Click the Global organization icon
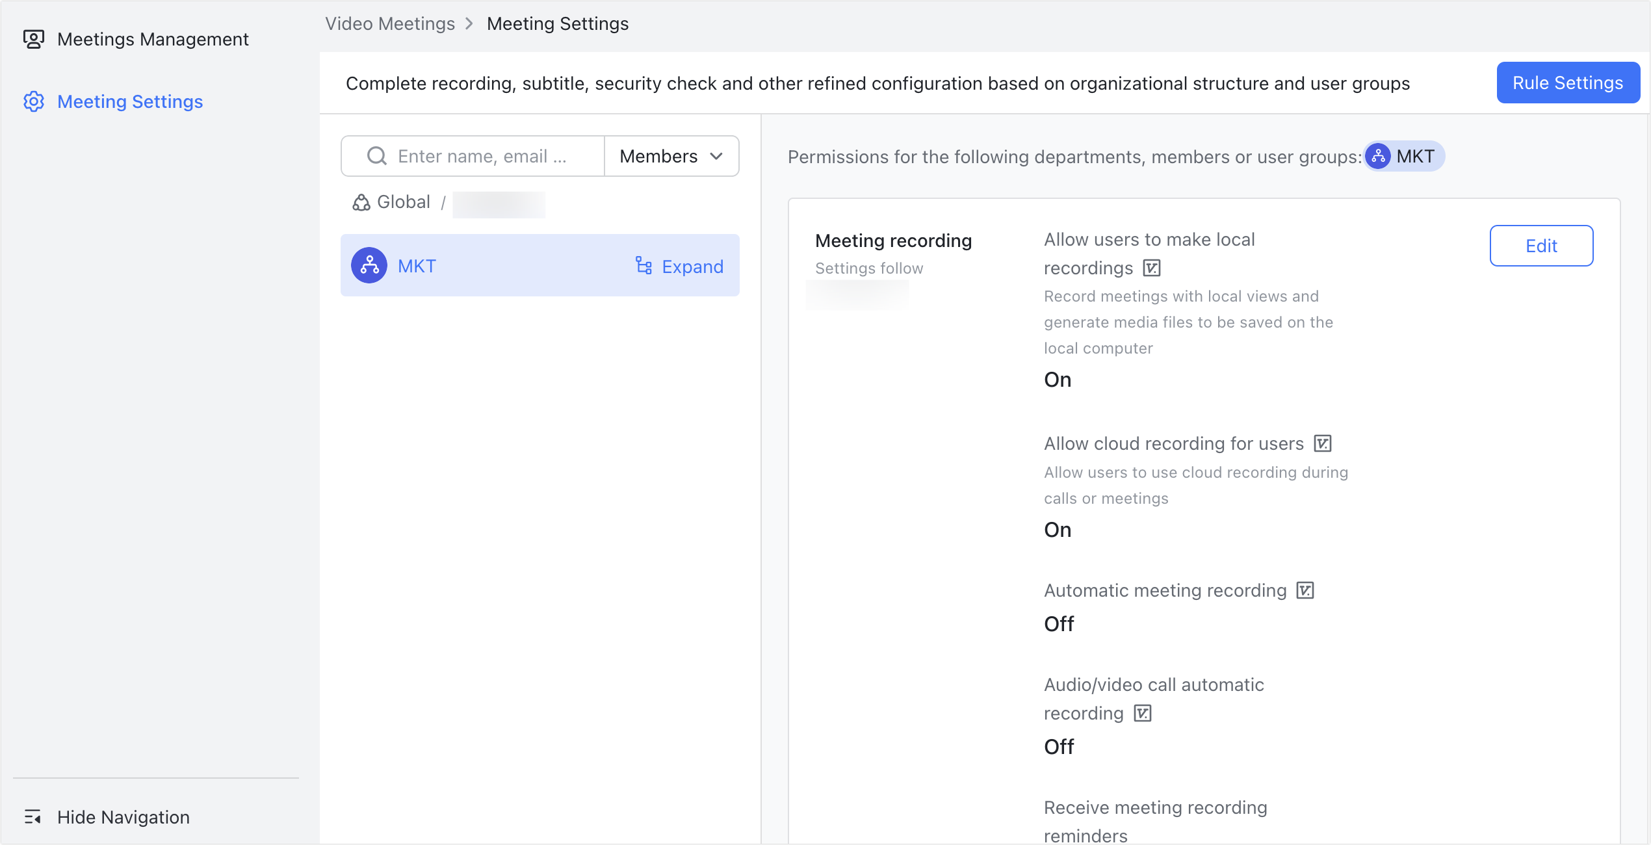This screenshot has height=845, width=1651. (x=361, y=202)
